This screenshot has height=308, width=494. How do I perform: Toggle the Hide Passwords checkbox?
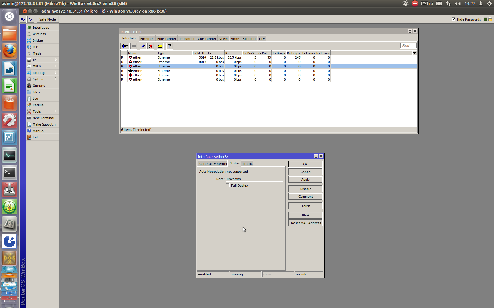(454, 19)
